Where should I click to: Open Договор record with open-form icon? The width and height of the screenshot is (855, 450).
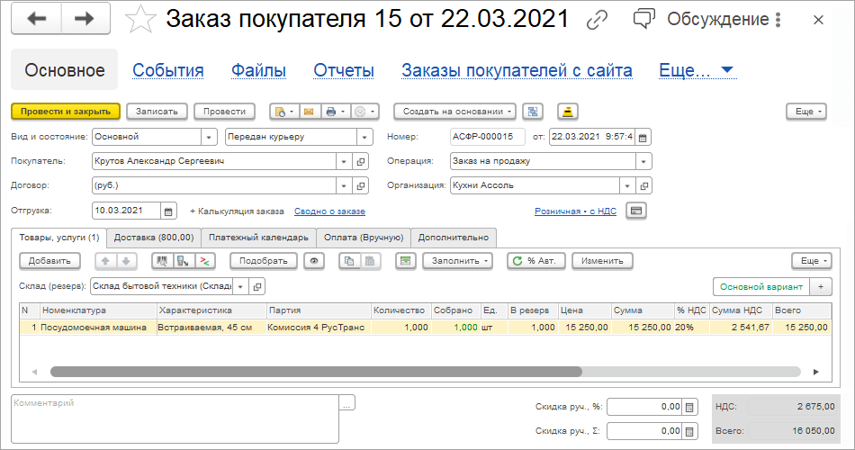pyautogui.click(x=360, y=186)
